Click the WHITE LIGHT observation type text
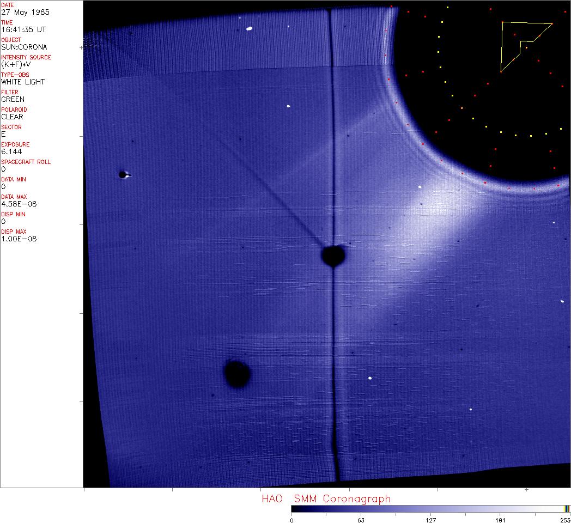This screenshot has width=571, height=523. tap(23, 82)
